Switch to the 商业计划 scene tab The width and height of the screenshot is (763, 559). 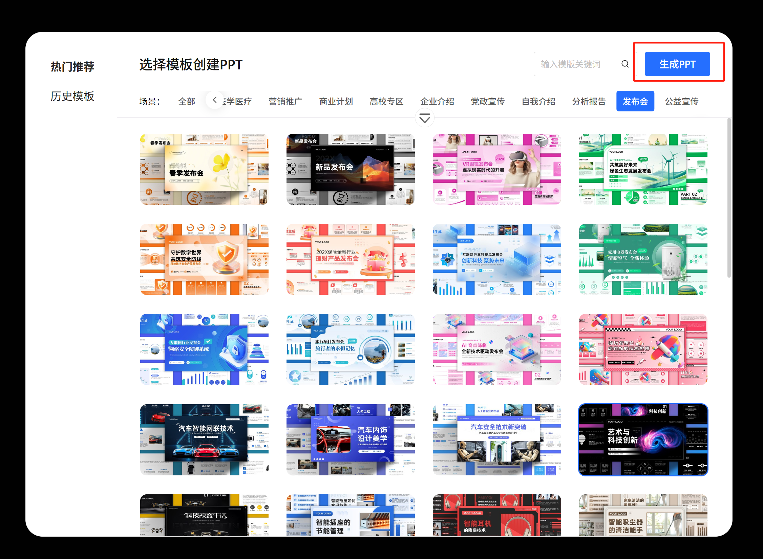pos(336,101)
